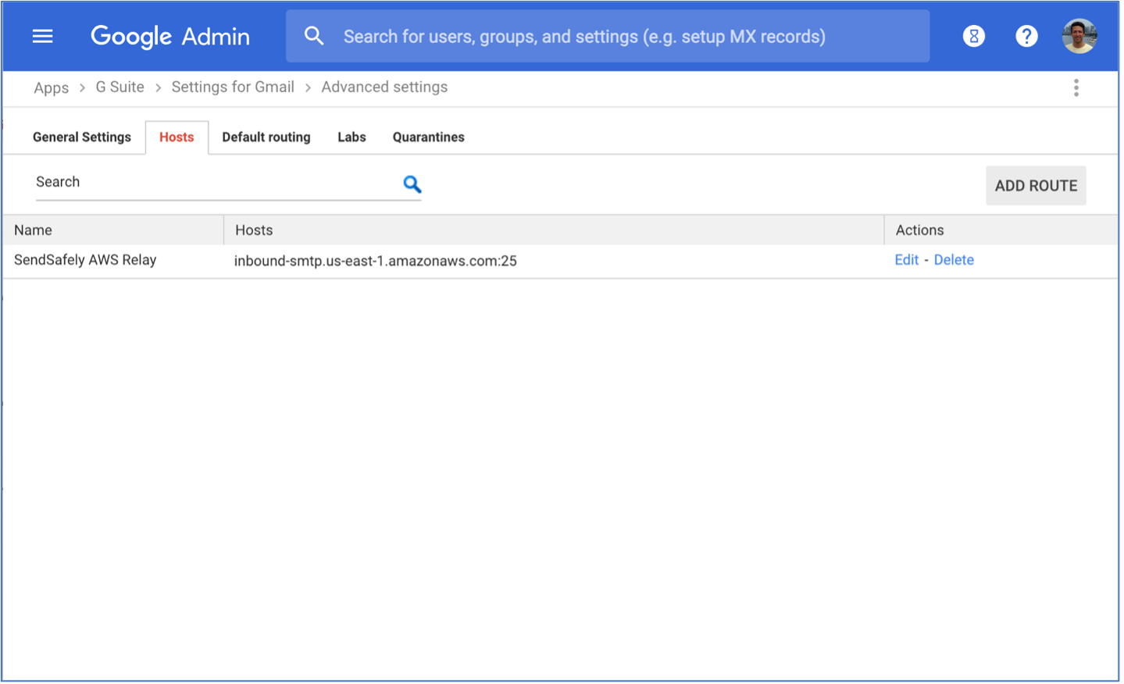The width and height of the screenshot is (1124, 684).
Task: Open the user account avatar
Action: coord(1079,36)
